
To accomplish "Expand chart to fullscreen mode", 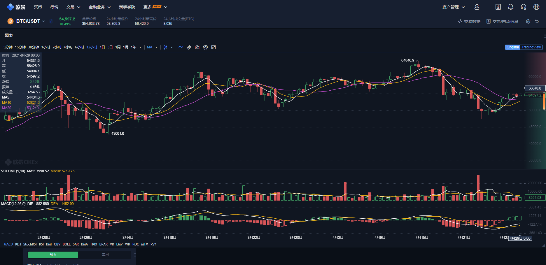I will click(214, 47).
